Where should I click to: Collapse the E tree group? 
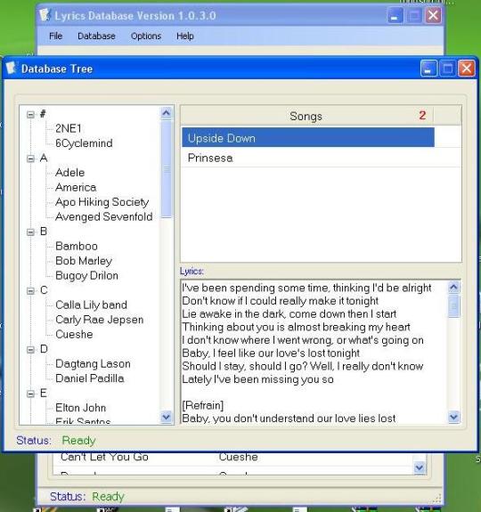(x=30, y=394)
